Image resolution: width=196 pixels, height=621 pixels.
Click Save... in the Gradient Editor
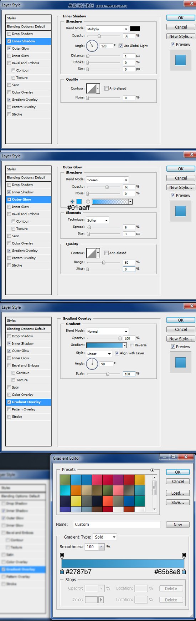(x=177, y=502)
